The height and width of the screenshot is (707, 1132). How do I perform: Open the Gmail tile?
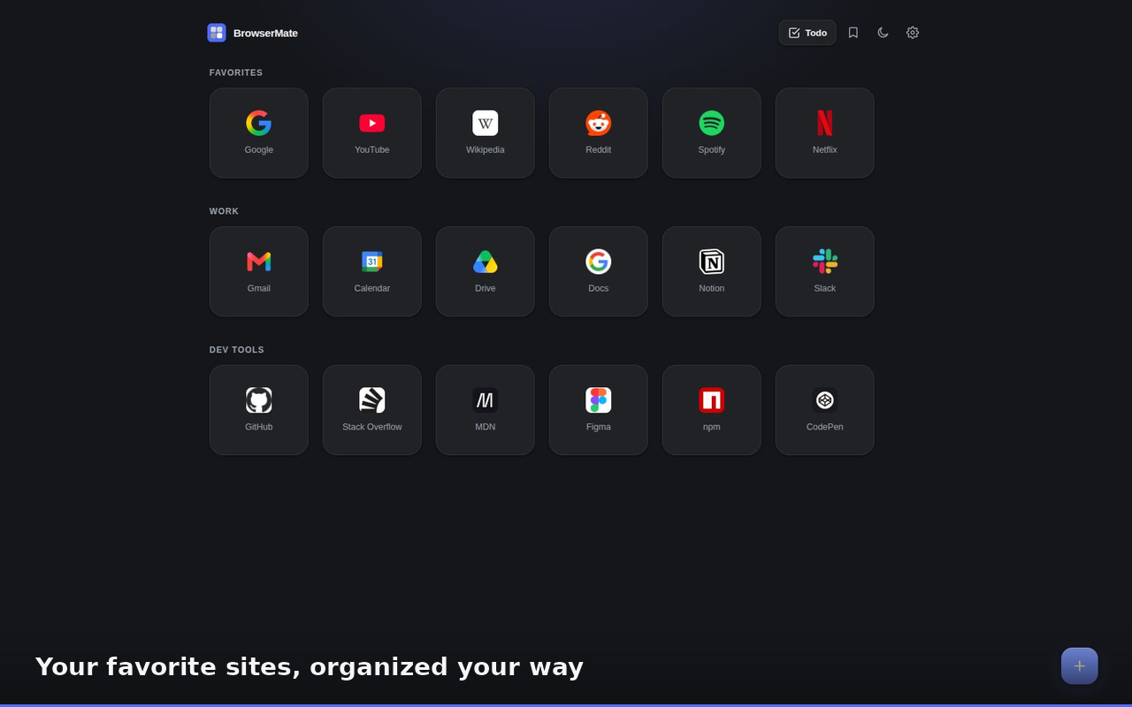pyautogui.click(x=258, y=271)
